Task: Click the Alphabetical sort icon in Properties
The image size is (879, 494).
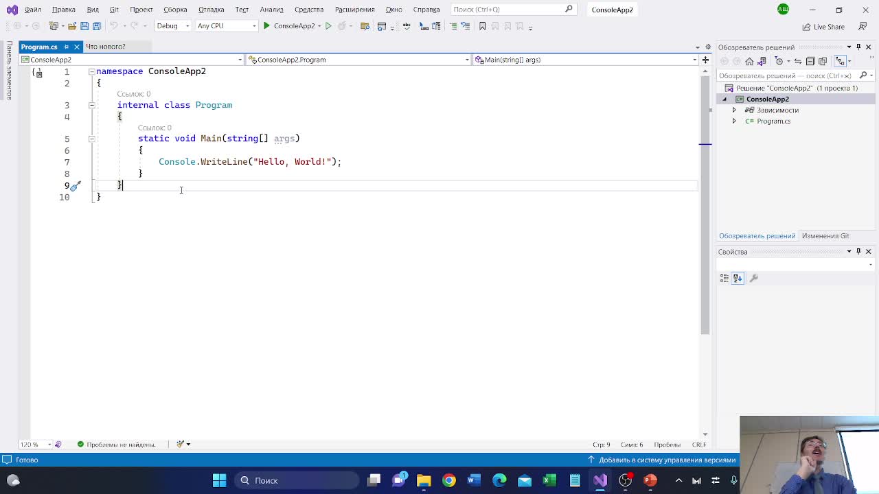Action: 738,278
